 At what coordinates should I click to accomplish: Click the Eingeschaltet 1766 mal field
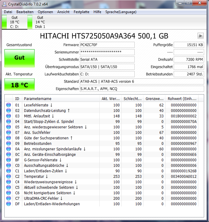(x=189, y=67)
